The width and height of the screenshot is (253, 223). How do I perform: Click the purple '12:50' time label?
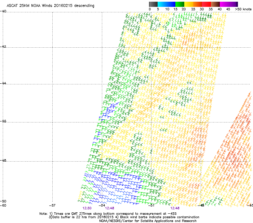coord(87,208)
